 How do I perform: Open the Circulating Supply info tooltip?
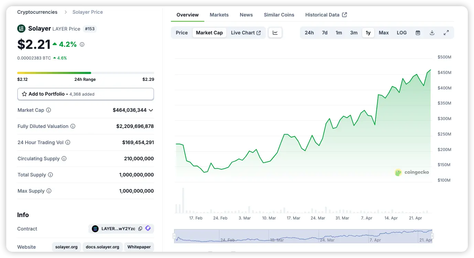coord(64,159)
